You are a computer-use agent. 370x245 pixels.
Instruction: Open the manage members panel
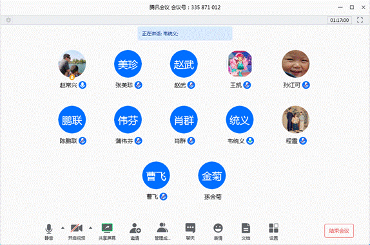click(x=162, y=228)
